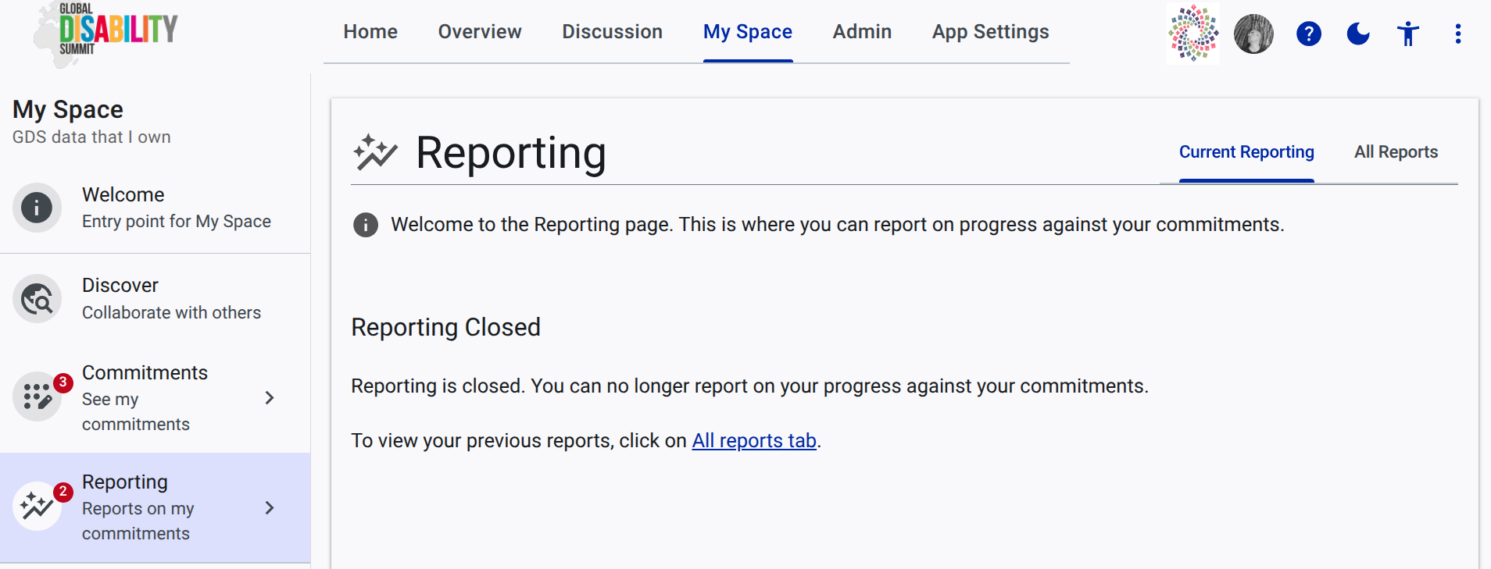
Task: Open the colorful SDG circle organization icon
Action: (x=1193, y=33)
